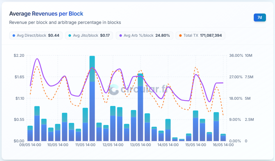Click the '24.80%' Avg Arb value
The height and width of the screenshot is (161, 275).
point(163,35)
